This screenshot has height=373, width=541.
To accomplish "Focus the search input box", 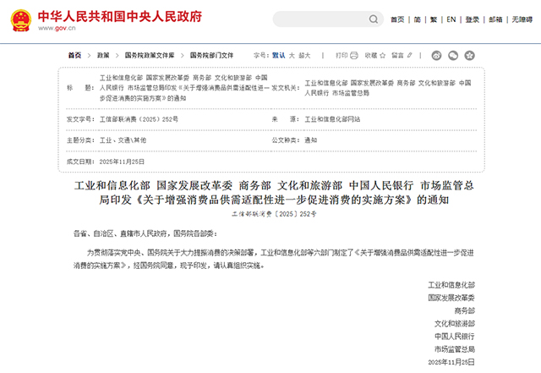I will tap(319, 19).
